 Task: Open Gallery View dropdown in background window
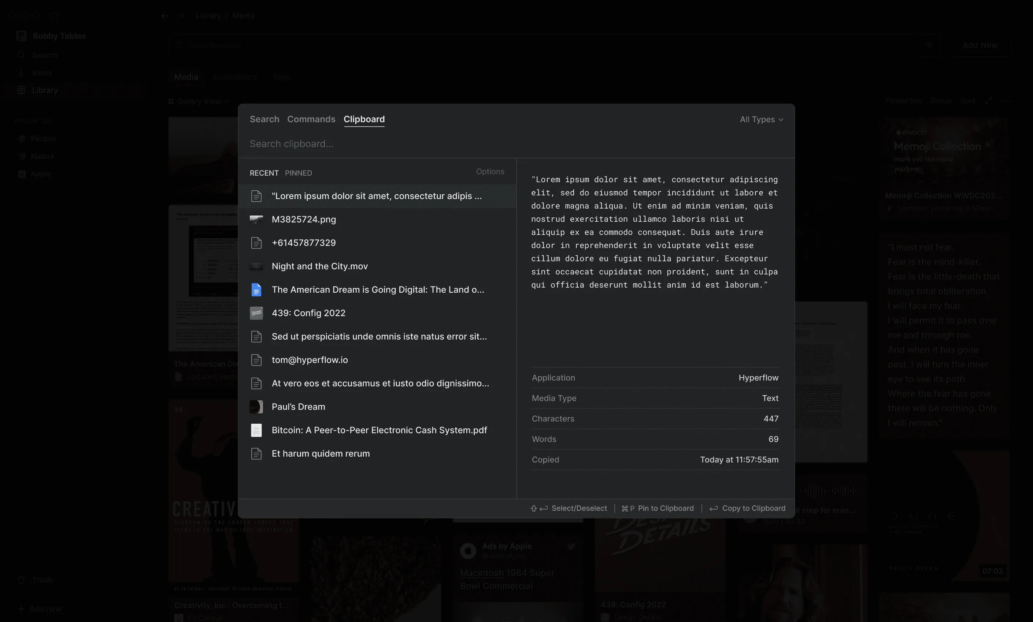coord(199,101)
